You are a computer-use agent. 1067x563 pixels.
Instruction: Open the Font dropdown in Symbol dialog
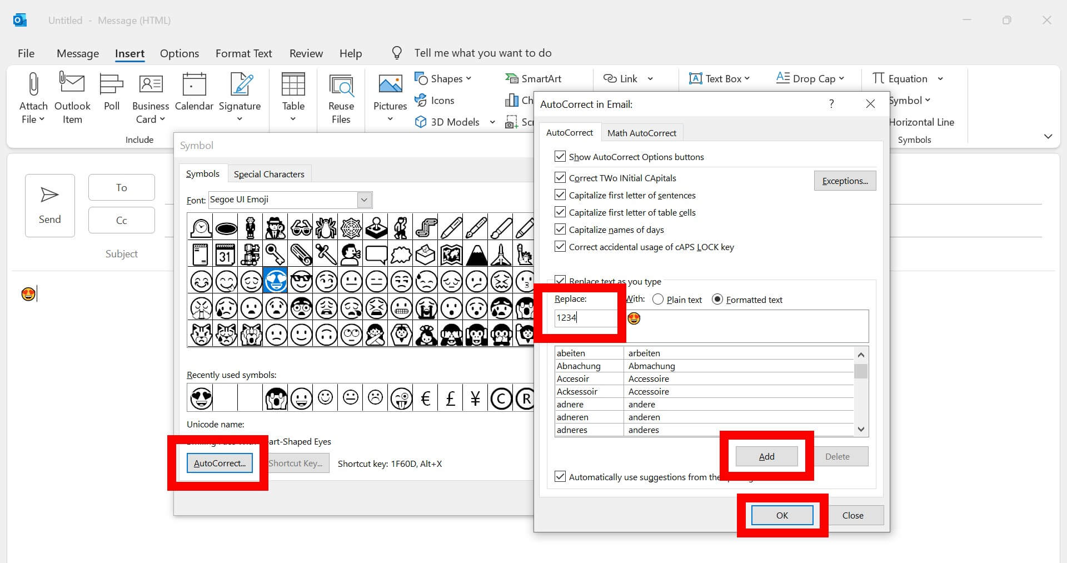(364, 200)
